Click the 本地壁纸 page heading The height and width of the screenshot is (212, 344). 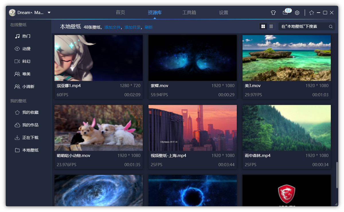click(x=71, y=27)
